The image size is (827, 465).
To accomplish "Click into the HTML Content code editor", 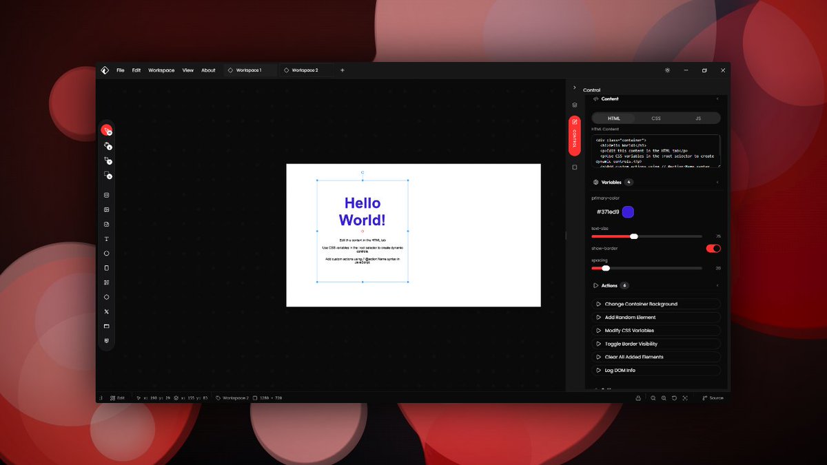I will click(655, 151).
